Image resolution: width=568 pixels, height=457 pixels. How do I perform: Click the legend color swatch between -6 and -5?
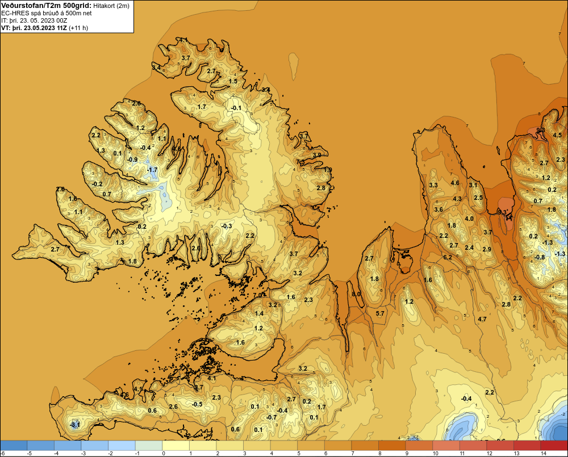pyautogui.click(x=14, y=446)
